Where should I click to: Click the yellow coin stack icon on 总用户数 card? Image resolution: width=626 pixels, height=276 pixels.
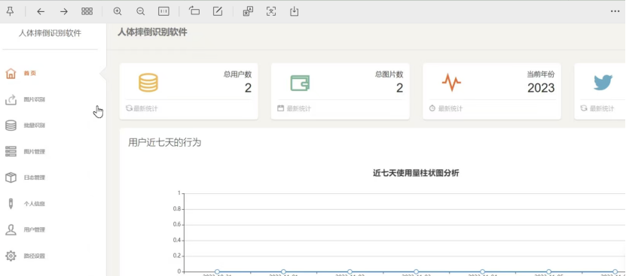point(148,83)
